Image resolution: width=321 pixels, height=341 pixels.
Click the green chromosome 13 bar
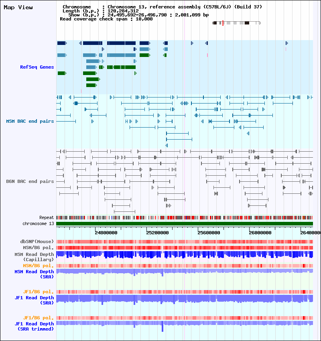pos(185,224)
